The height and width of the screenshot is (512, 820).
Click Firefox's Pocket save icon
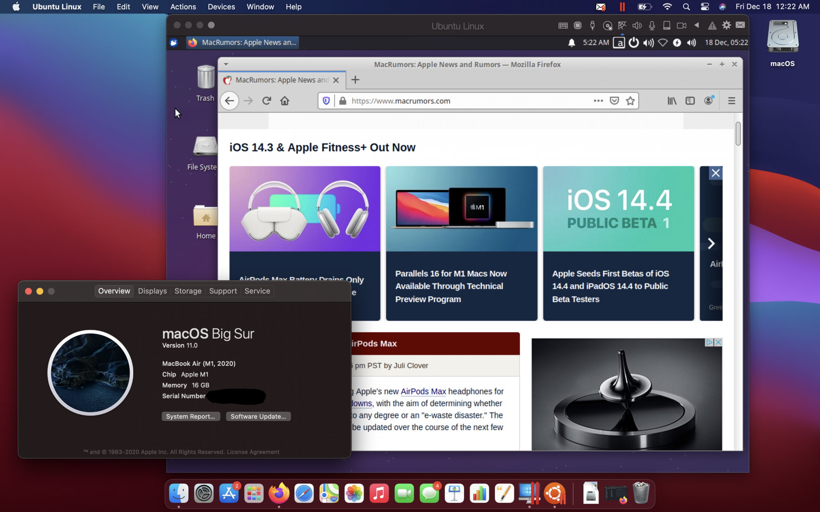coord(614,101)
